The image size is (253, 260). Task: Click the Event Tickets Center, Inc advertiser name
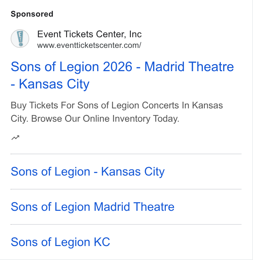point(89,34)
